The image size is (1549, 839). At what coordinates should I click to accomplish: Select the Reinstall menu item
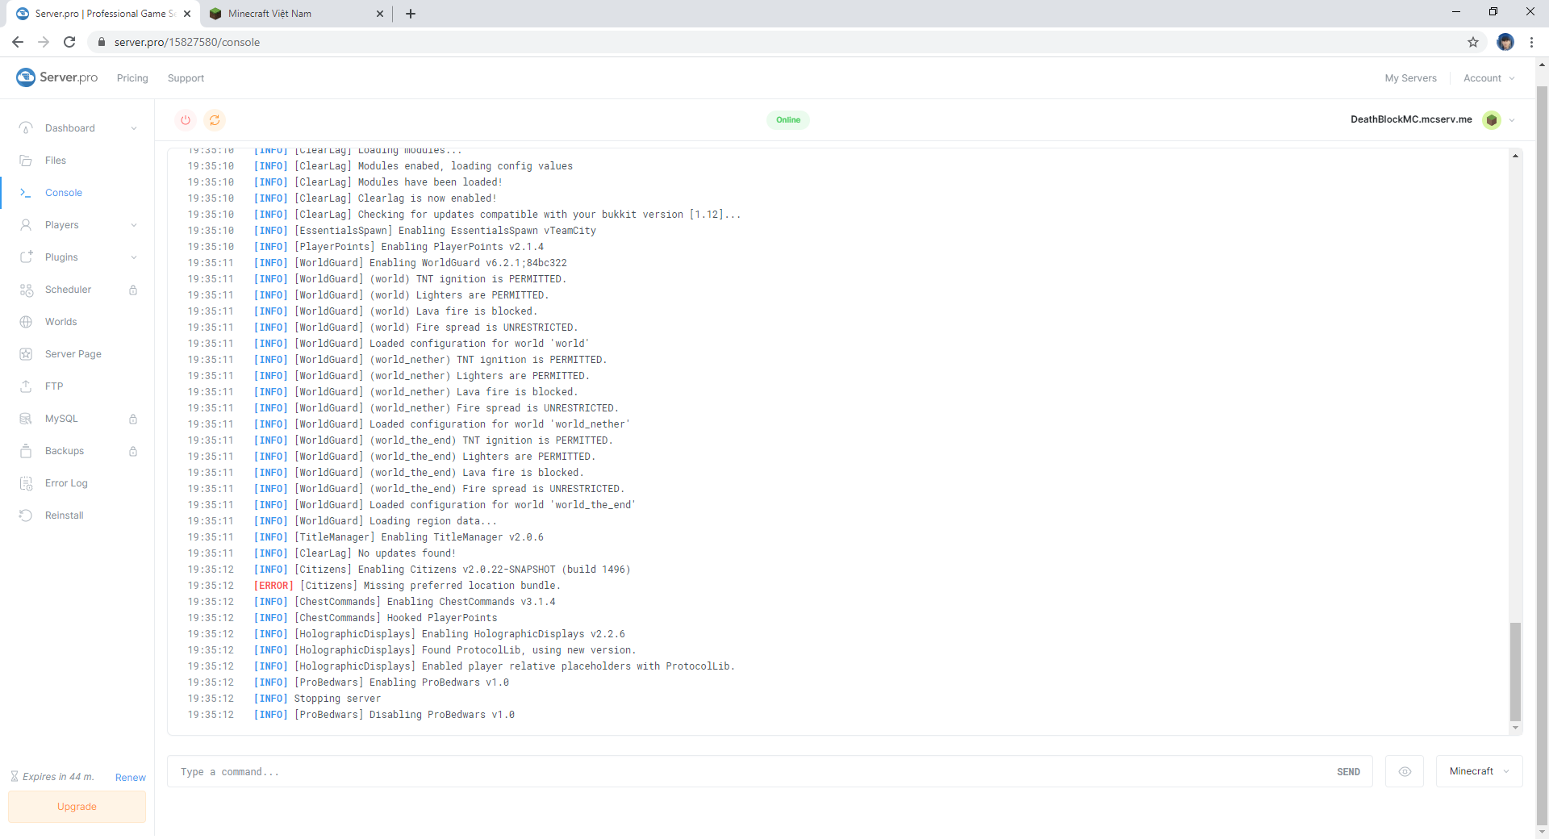point(65,516)
